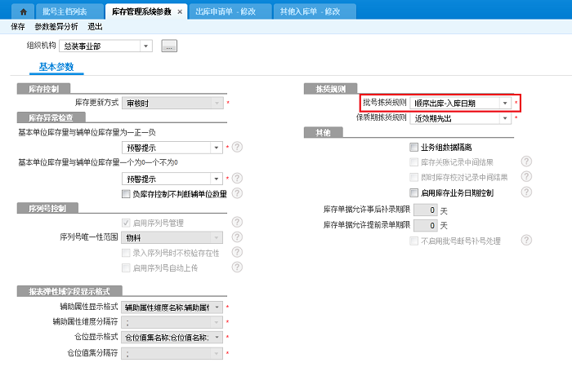
Task: Click help icon next to 启用序列号管理
Action: click(237, 222)
